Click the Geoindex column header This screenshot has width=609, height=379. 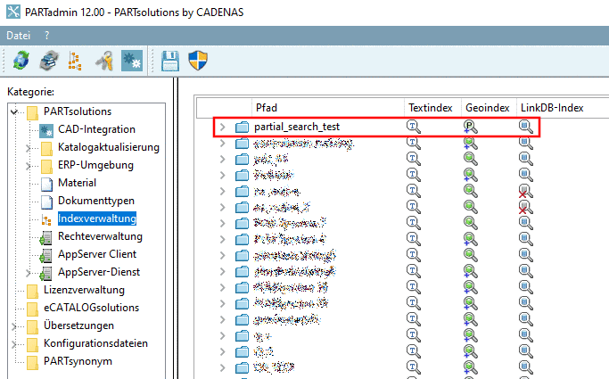pyautogui.click(x=489, y=108)
